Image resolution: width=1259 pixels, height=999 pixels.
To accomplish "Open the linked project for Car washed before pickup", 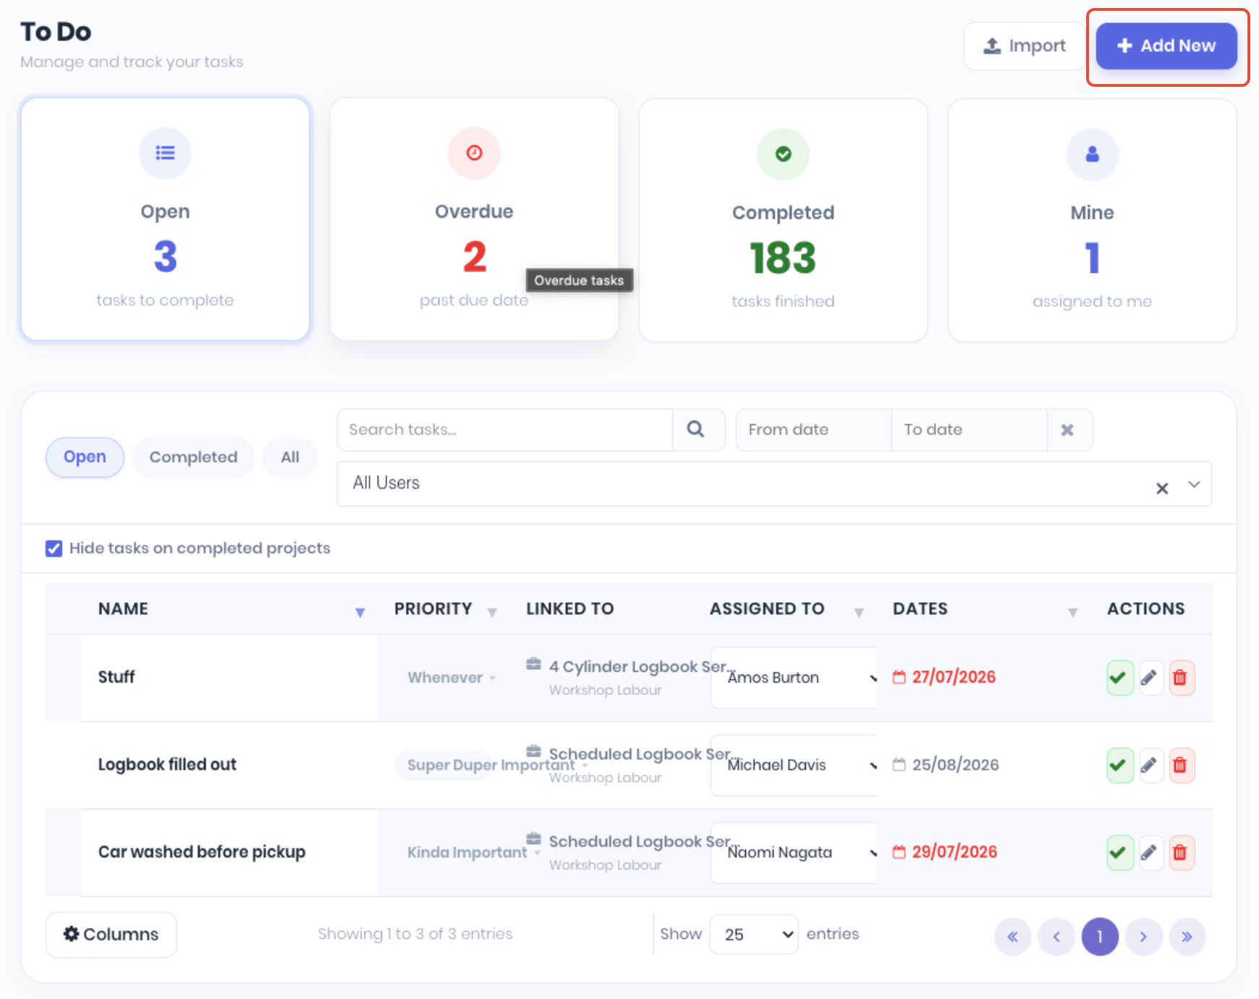I will [644, 841].
